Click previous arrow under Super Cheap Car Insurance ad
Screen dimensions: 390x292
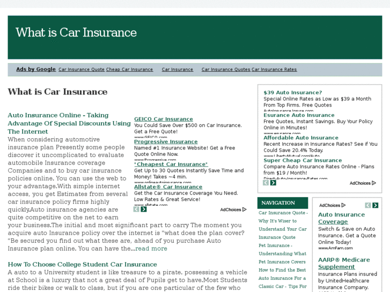(266, 183)
